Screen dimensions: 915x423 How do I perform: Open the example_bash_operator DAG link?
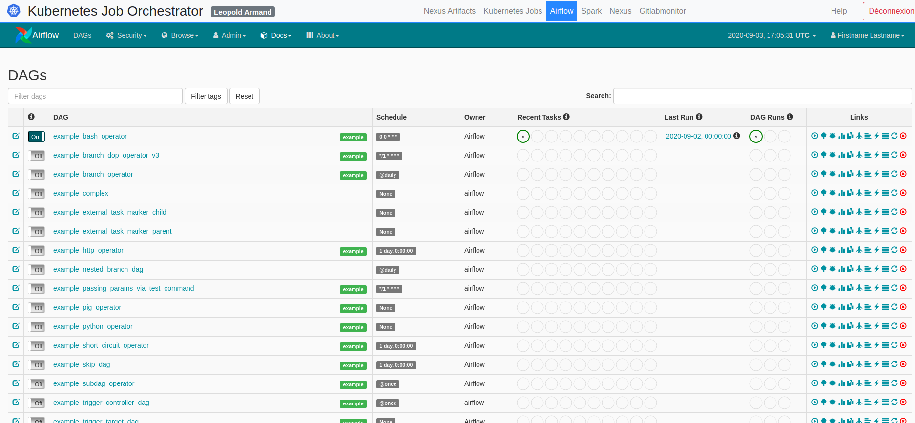90,136
